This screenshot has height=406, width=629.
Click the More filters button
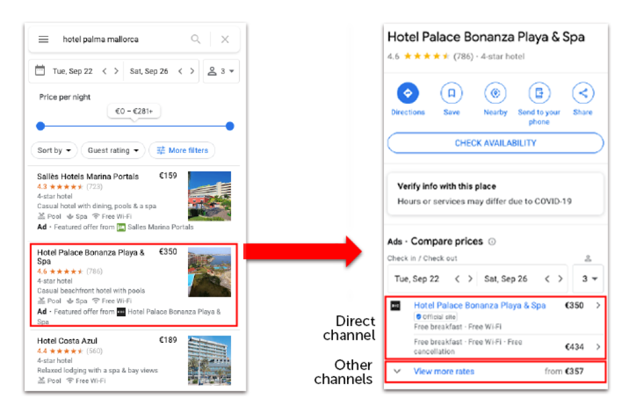pos(182,150)
